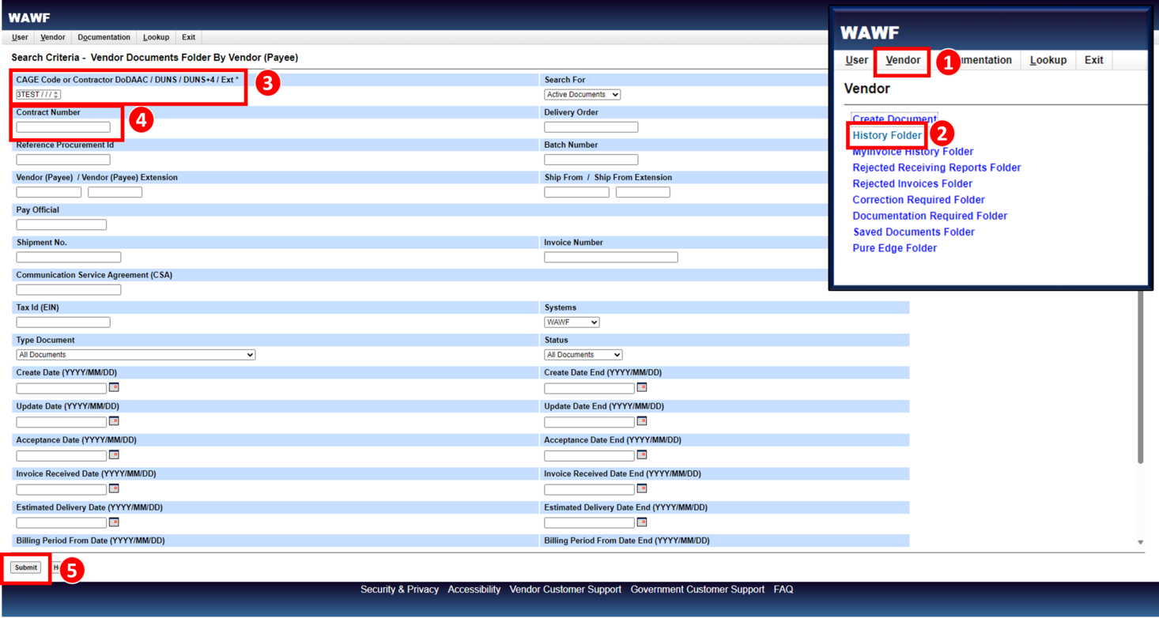Click the Reference Procurement Id field
Image resolution: width=1159 pixels, height=618 pixels.
coord(63,160)
